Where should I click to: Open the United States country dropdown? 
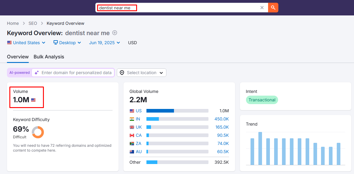(x=26, y=43)
